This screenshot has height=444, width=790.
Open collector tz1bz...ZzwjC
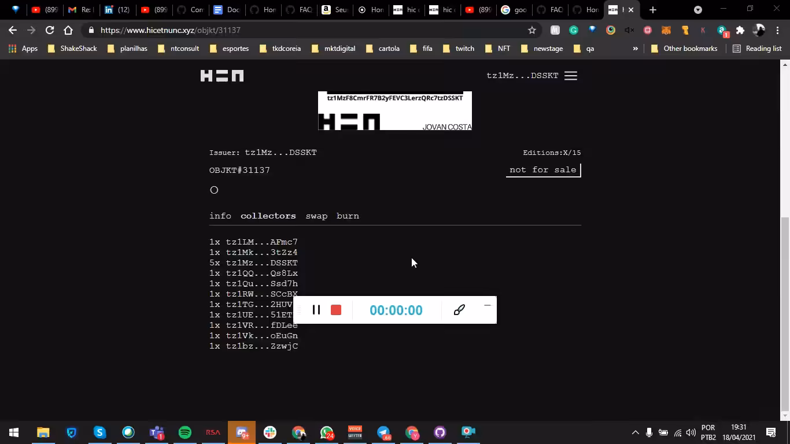(262, 346)
